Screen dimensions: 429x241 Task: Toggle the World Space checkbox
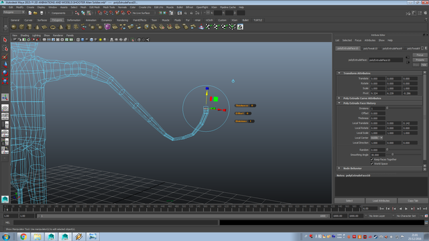pos(372,163)
